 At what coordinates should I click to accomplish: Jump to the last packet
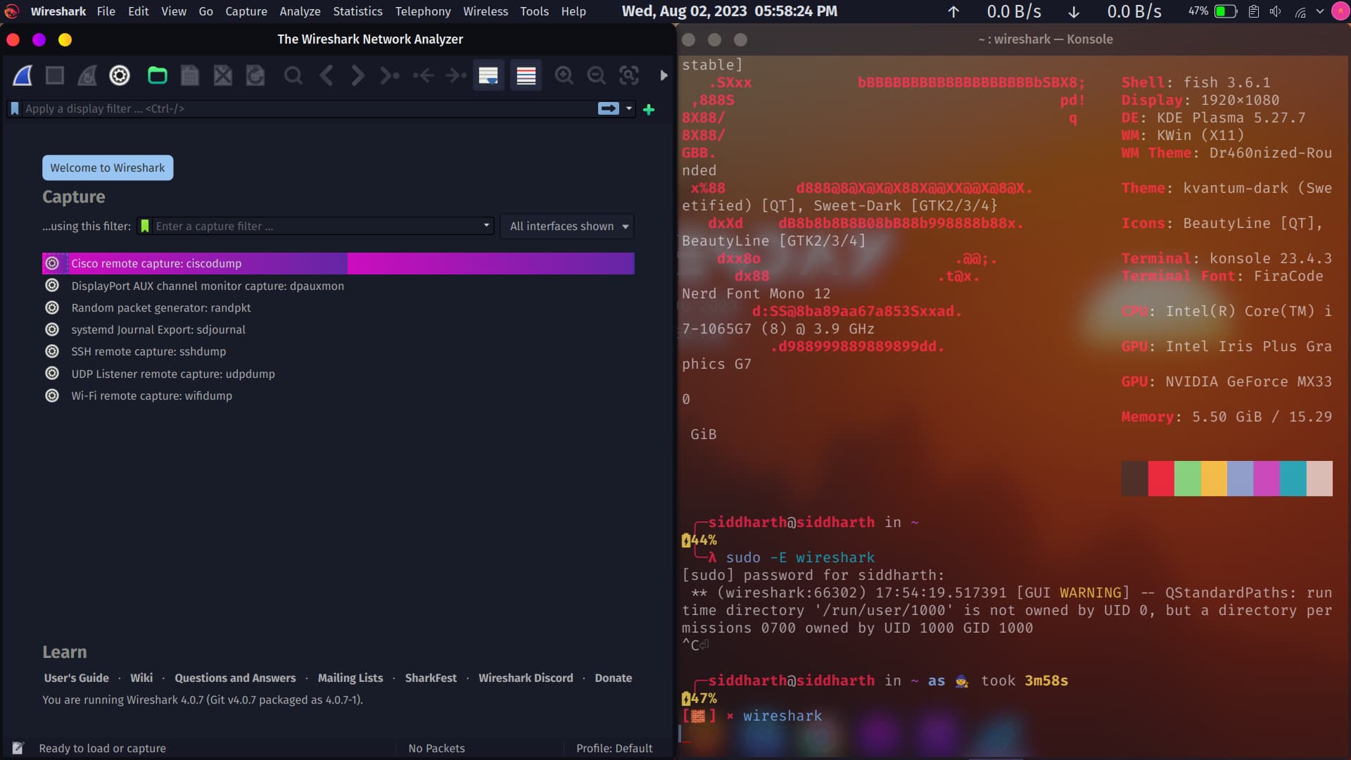[x=455, y=75]
